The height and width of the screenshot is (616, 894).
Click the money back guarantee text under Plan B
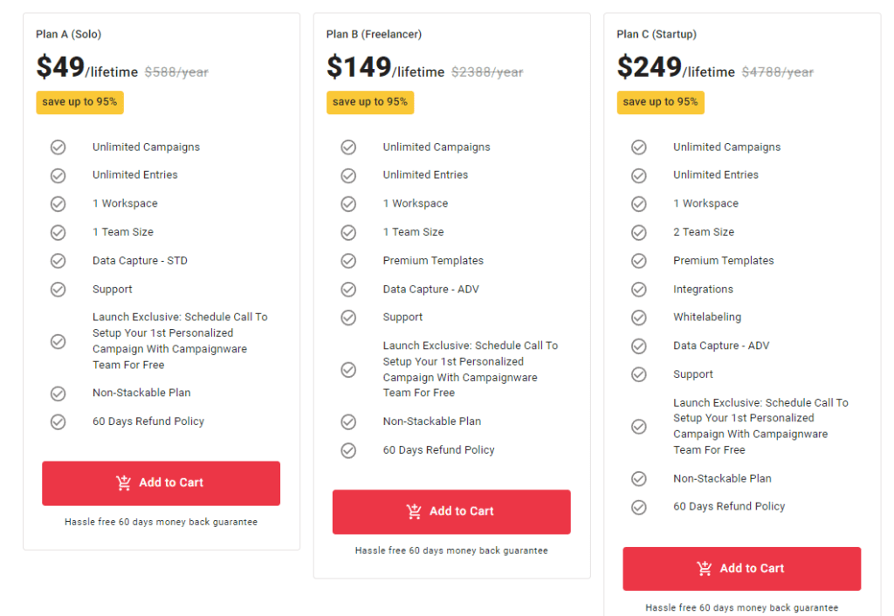450,551
